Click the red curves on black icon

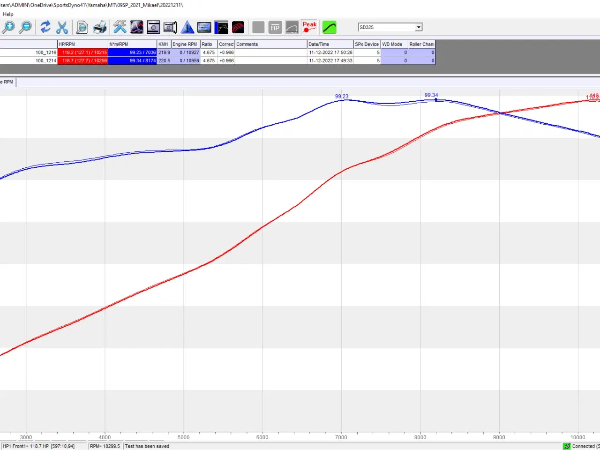pyautogui.click(x=238, y=27)
